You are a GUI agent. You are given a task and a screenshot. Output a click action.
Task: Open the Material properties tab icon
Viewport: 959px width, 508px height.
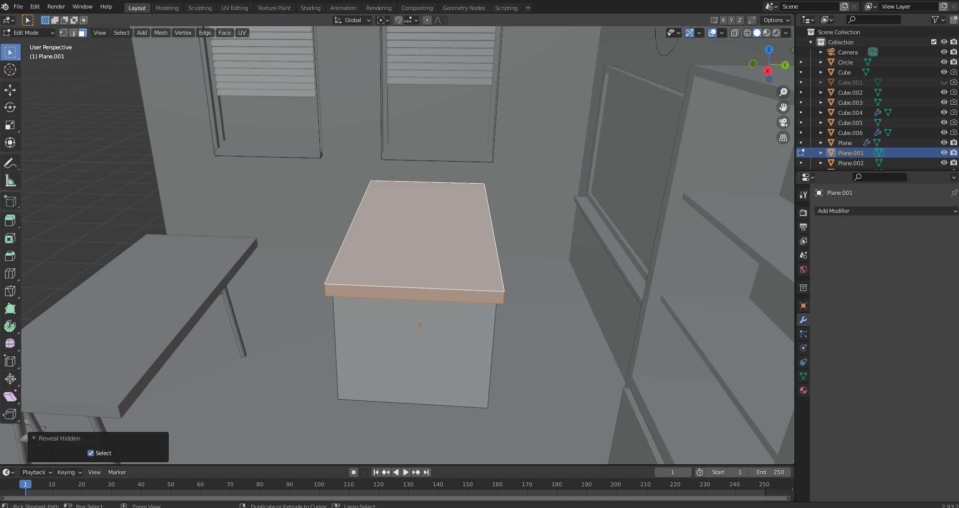[x=803, y=390]
